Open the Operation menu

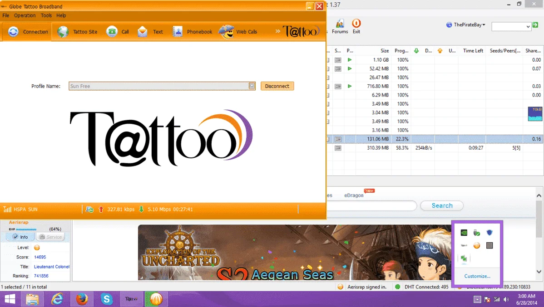[25, 15]
